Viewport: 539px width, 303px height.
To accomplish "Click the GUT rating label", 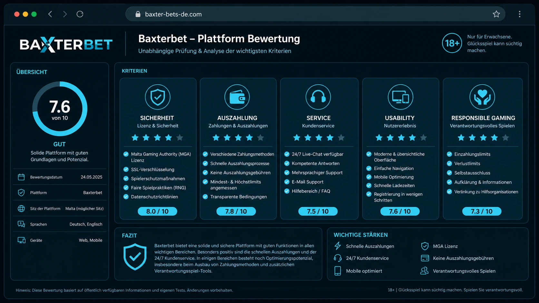I will (x=59, y=144).
